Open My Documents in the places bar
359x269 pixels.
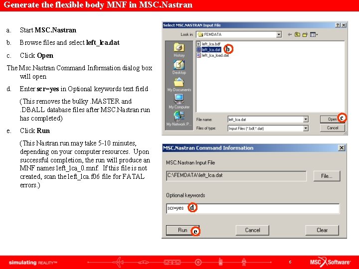click(x=179, y=84)
